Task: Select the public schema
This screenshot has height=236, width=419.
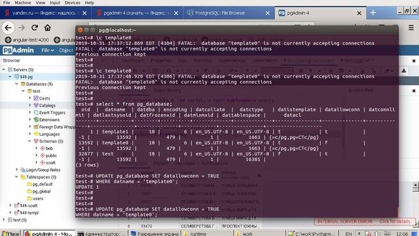Action: coord(51,155)
